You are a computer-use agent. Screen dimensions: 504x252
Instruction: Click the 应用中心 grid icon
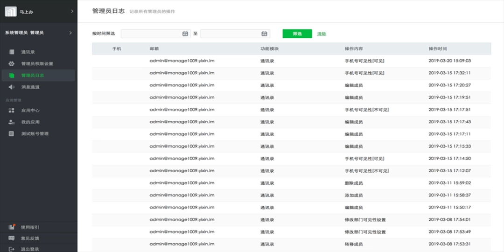click(x=12, y=110)
